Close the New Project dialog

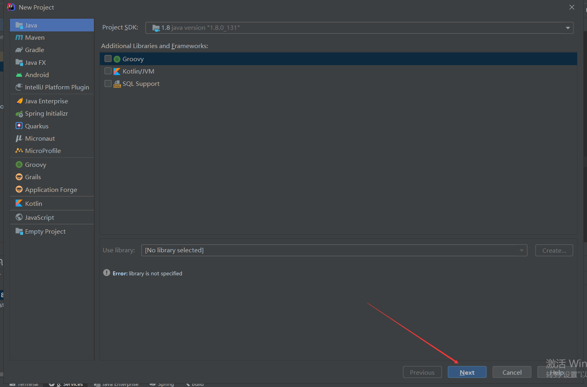(572, 7)
